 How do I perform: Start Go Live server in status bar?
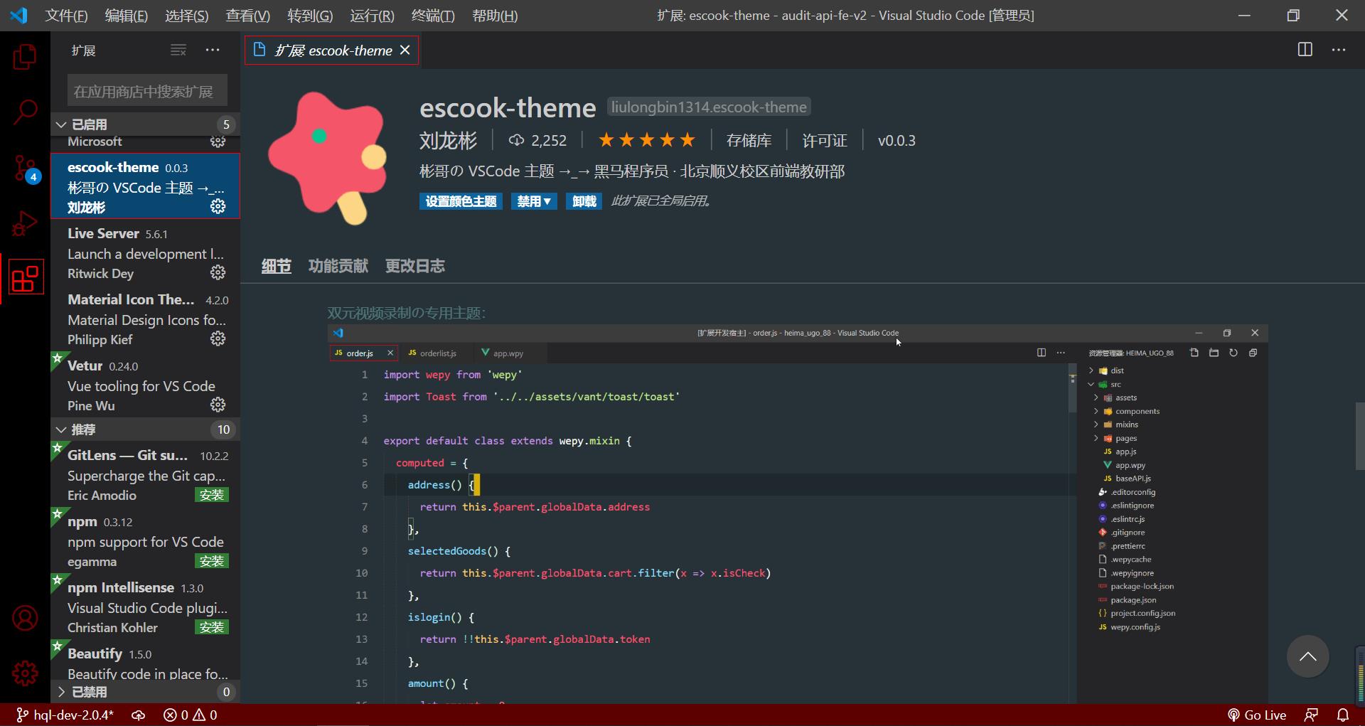pyautogui.click(x=1257, y=715)
